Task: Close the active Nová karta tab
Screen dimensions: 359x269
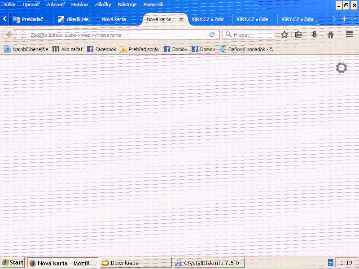Action: point(181,19)
